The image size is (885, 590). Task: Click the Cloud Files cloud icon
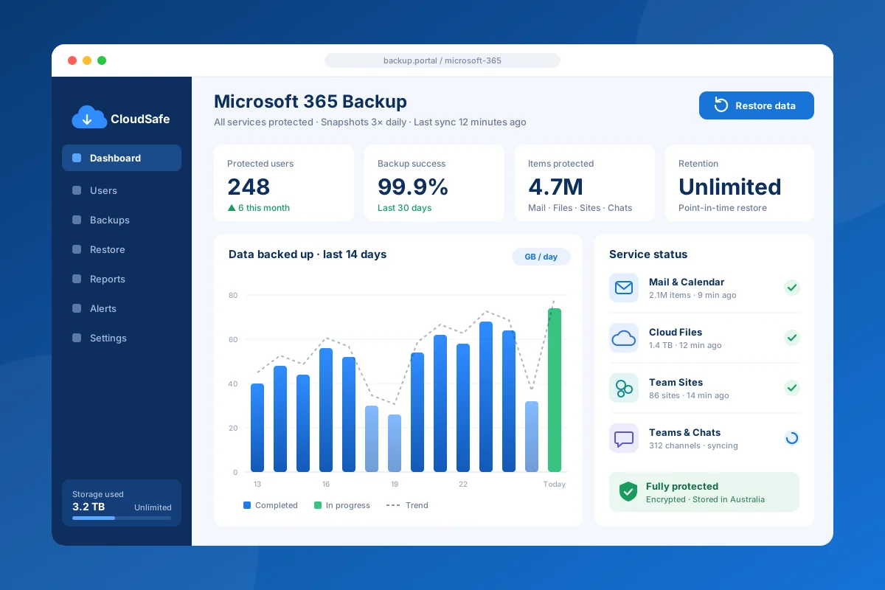[x=624, y=338]
